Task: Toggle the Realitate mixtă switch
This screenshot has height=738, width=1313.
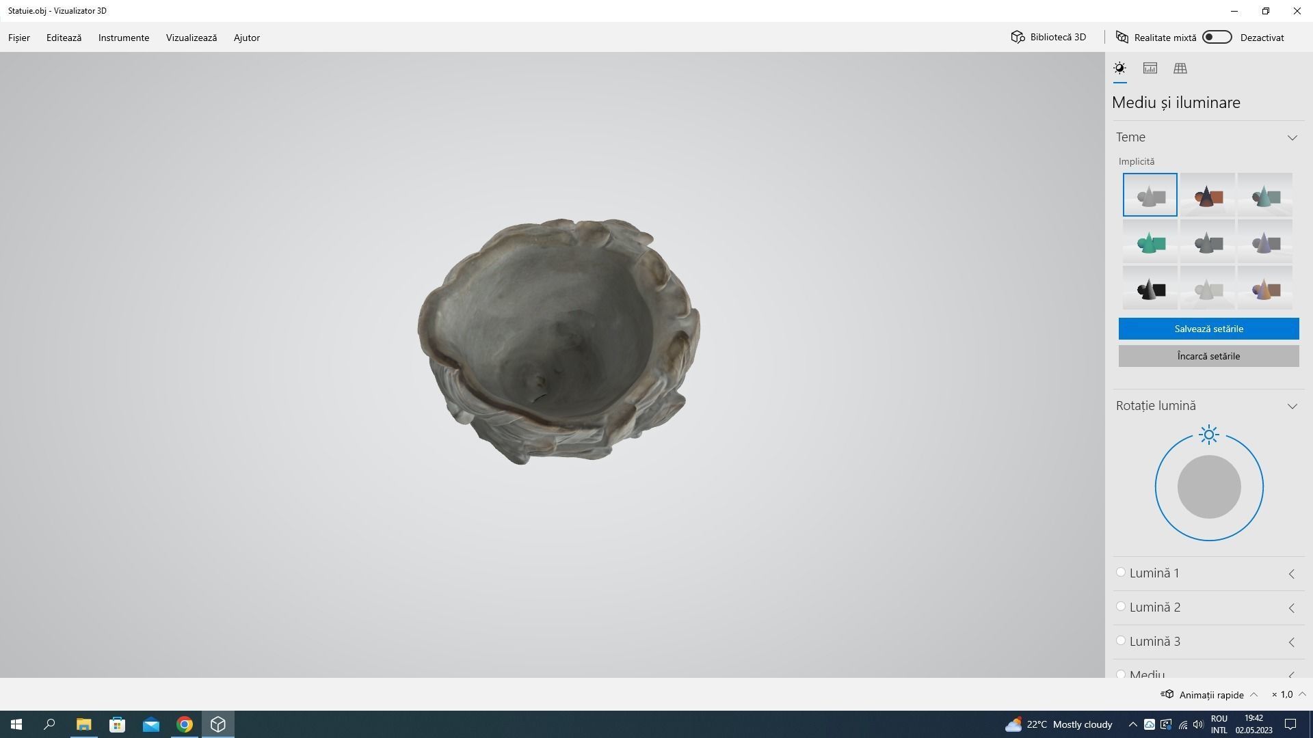Action: pyautogui.click(x=1217, y=37)
